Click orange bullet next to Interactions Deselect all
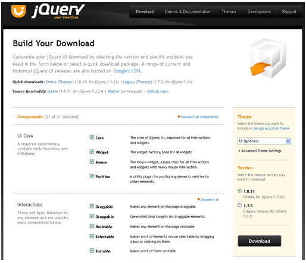The height and width of the screenshot is (263, 306). coord(199,199)
